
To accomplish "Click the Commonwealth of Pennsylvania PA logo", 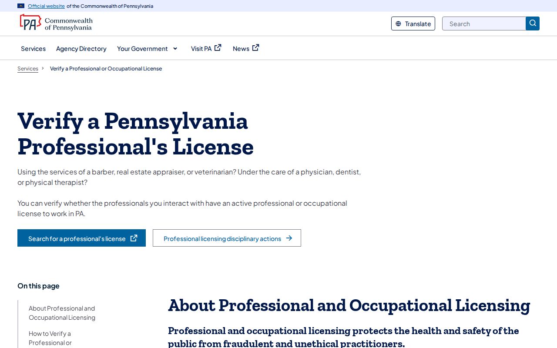I will [x=56, y=23].
